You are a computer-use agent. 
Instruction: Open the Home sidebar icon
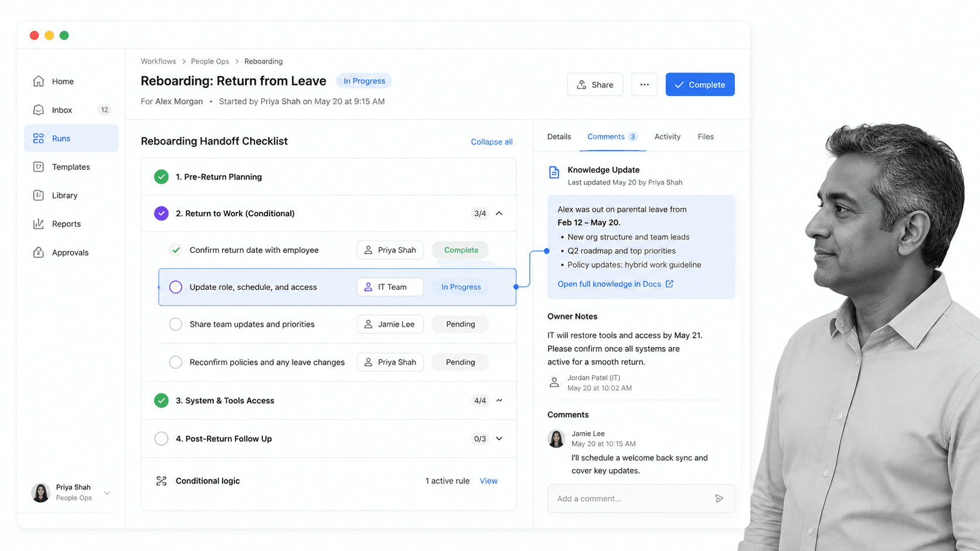39,81
